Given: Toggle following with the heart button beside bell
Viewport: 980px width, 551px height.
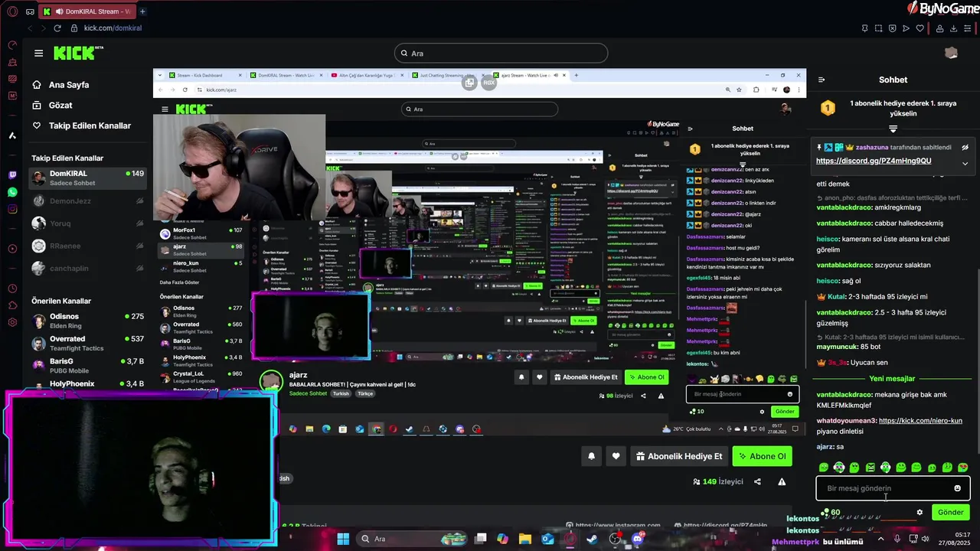Looking at the screenshot, I should tap(616, 456).
